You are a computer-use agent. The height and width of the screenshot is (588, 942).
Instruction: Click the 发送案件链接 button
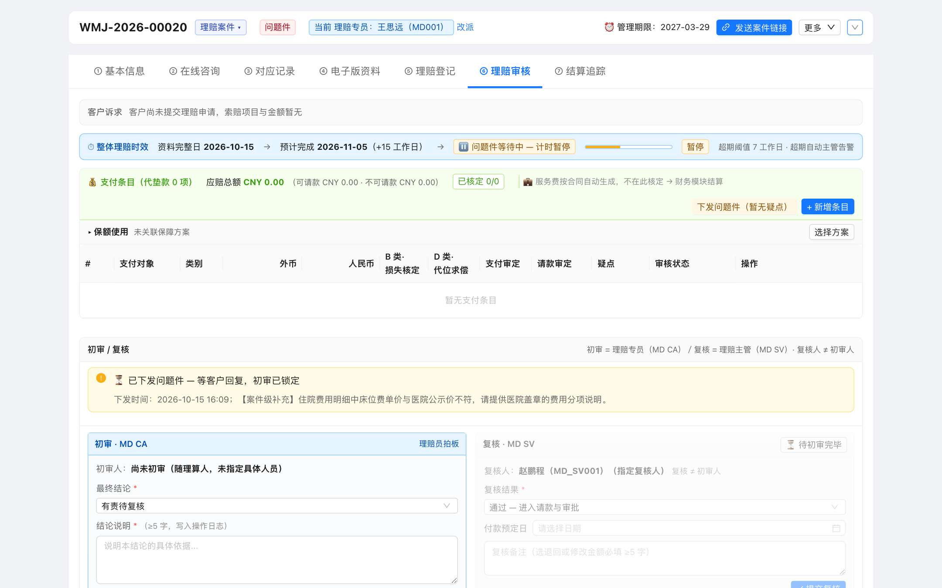click(754, 27)
